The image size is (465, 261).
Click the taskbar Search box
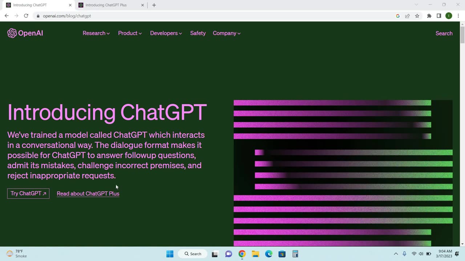[x=193, y=254]
